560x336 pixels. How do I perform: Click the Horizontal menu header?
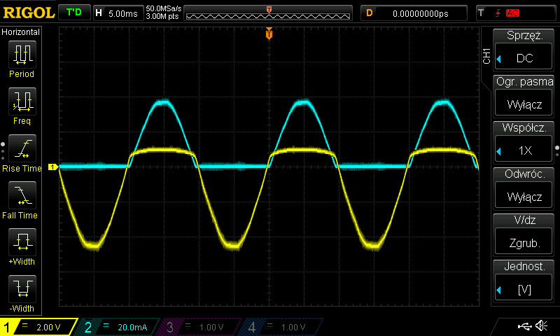tap(21, 32)
